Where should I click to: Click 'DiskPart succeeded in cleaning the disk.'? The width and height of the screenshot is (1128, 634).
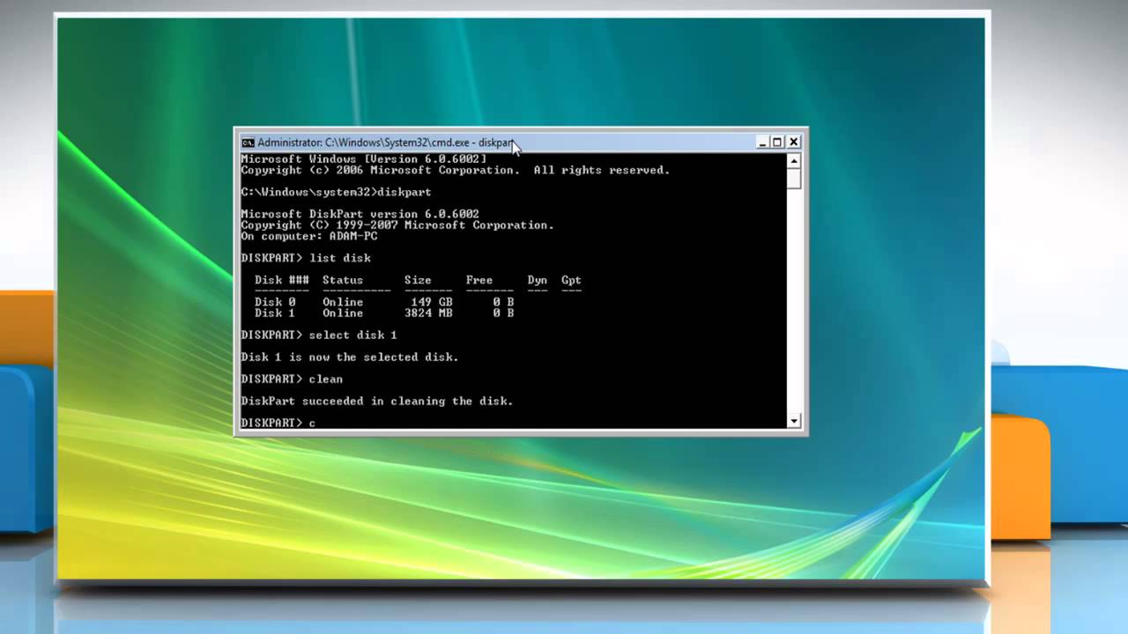coord(377,401)
